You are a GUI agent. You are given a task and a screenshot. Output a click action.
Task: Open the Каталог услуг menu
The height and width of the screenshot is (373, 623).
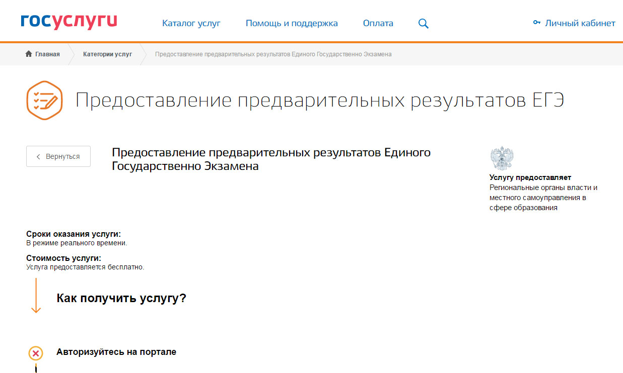(x=191, y=23)
